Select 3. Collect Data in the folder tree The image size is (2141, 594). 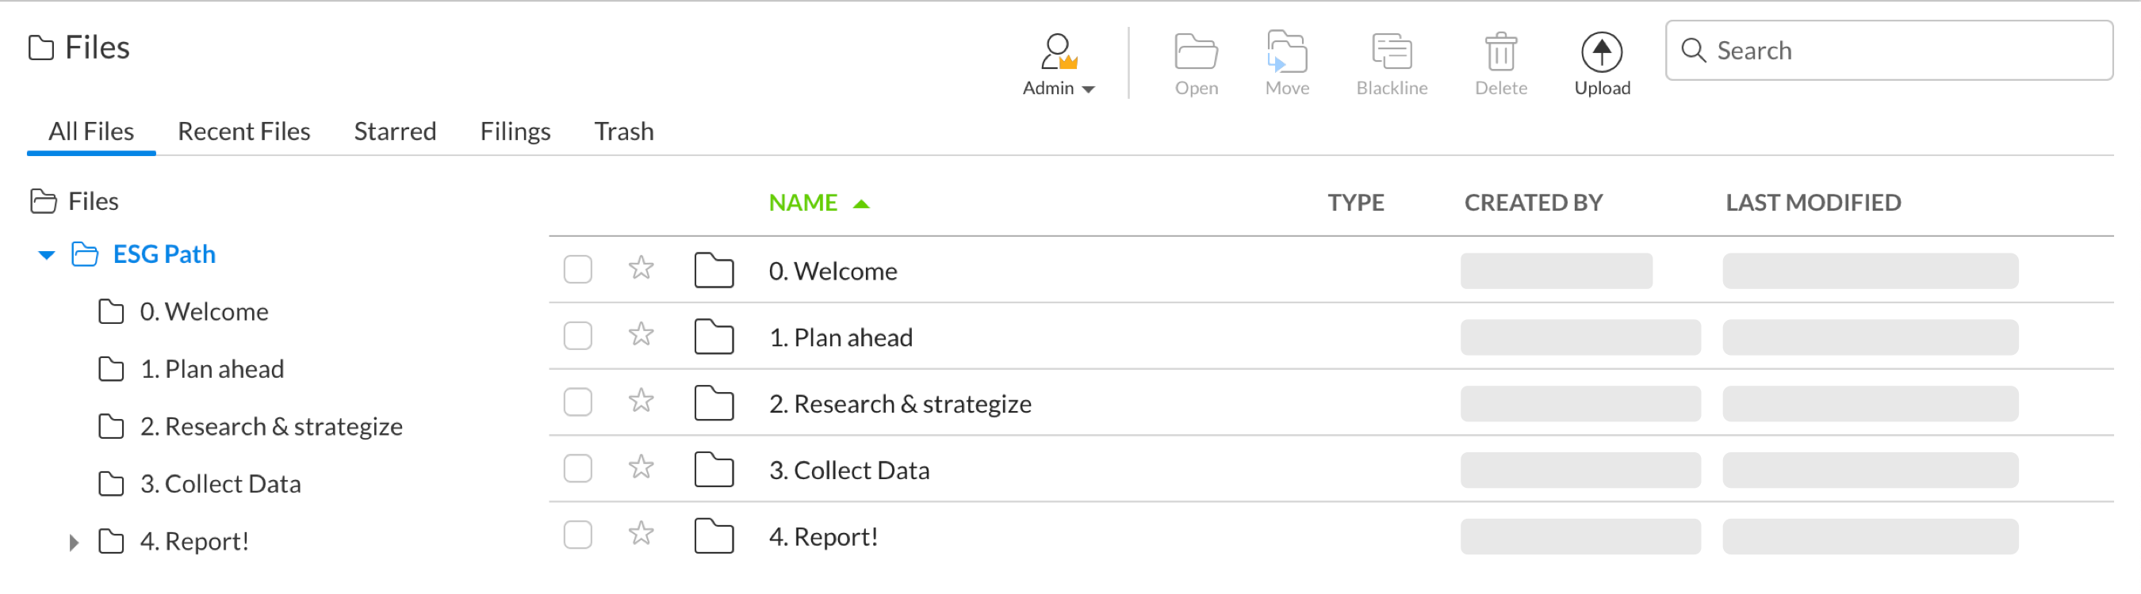click(220, 484)
